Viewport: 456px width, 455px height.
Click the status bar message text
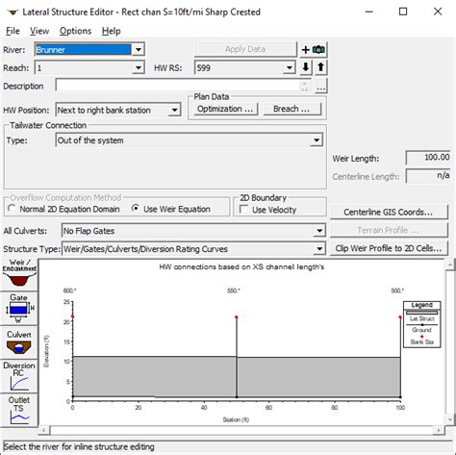tap(79, 446)
